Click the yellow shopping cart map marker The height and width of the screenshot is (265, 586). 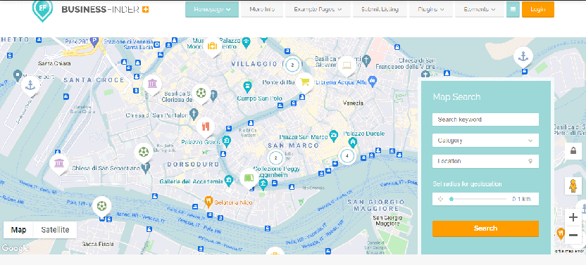click(x=305, y=81)
